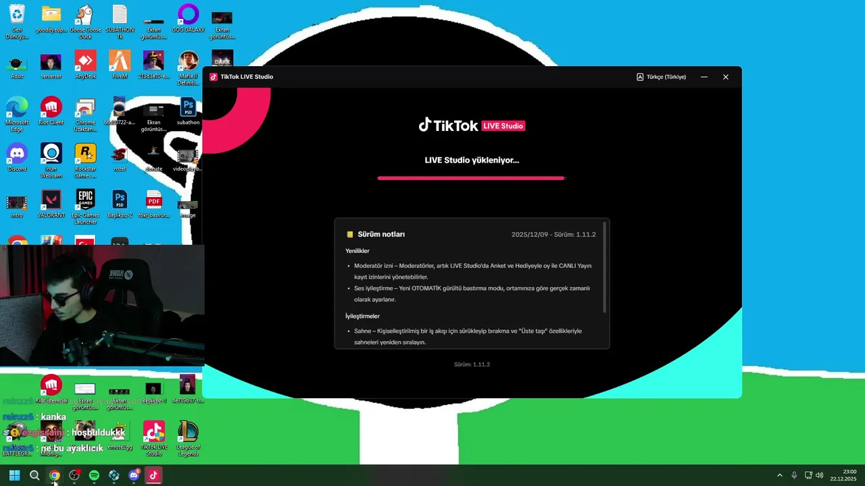Click the TikTok LIVE Studio logo
This screenshot has width=865, height=486.
[472, 126]
